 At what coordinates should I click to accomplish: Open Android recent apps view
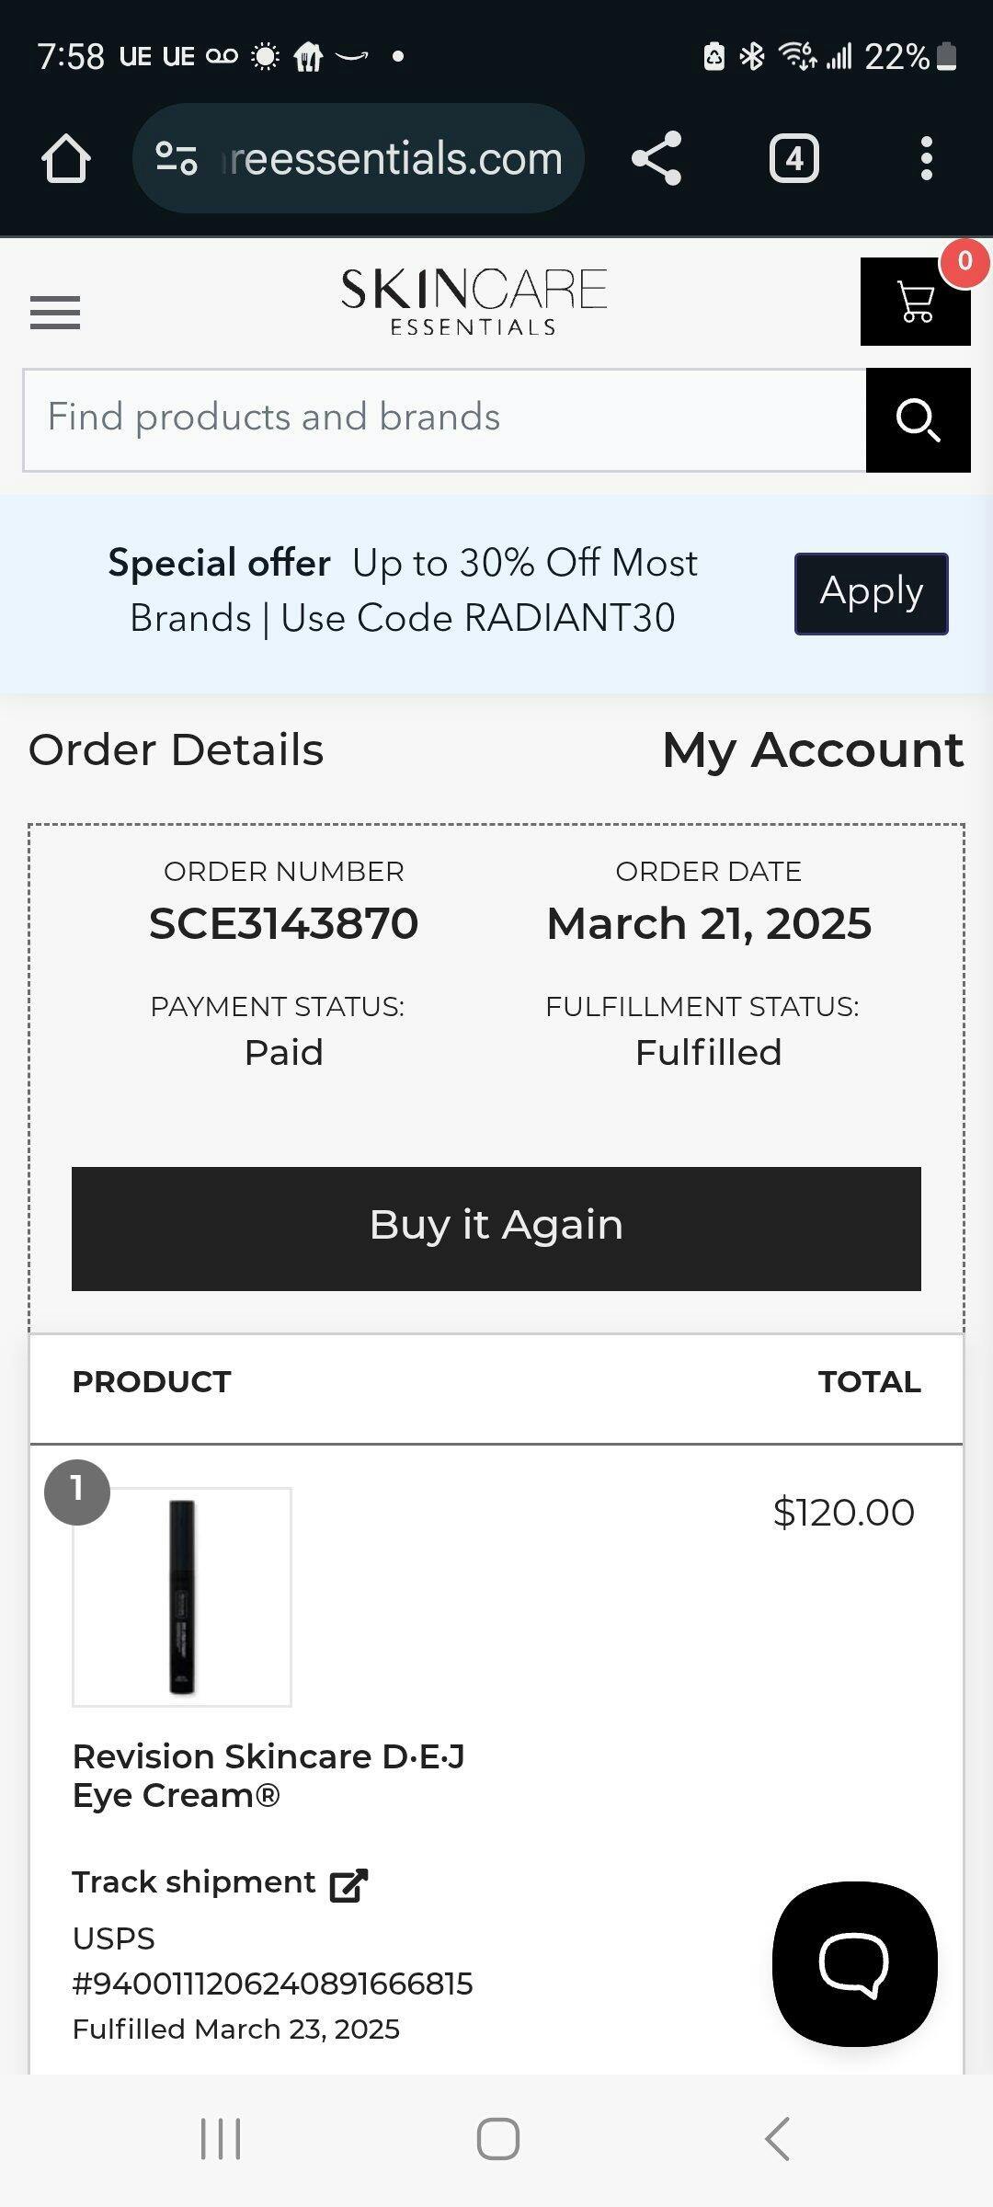(x=221, y=2138)
